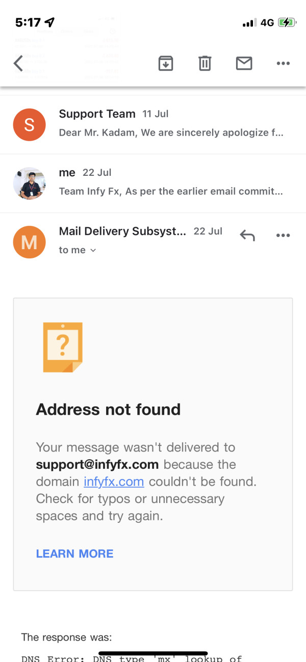Tap the back arrow to leave conversation
306x662 pixels.
tap(18, 64)
